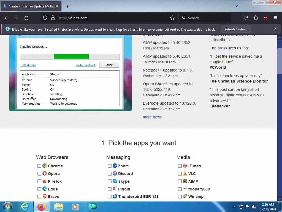The width and height of the screenshot is (282, 212).
Task: Click Cancel button in the installer image
Action: pyautogui.click(x=109, y=65)
